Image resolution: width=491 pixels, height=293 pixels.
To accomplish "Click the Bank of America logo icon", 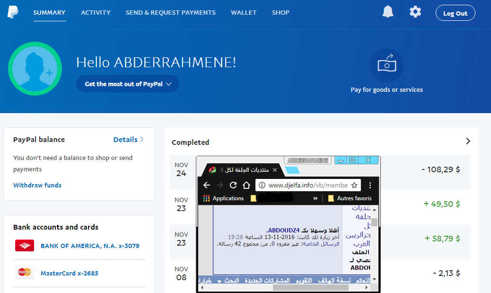I will 25,246.
